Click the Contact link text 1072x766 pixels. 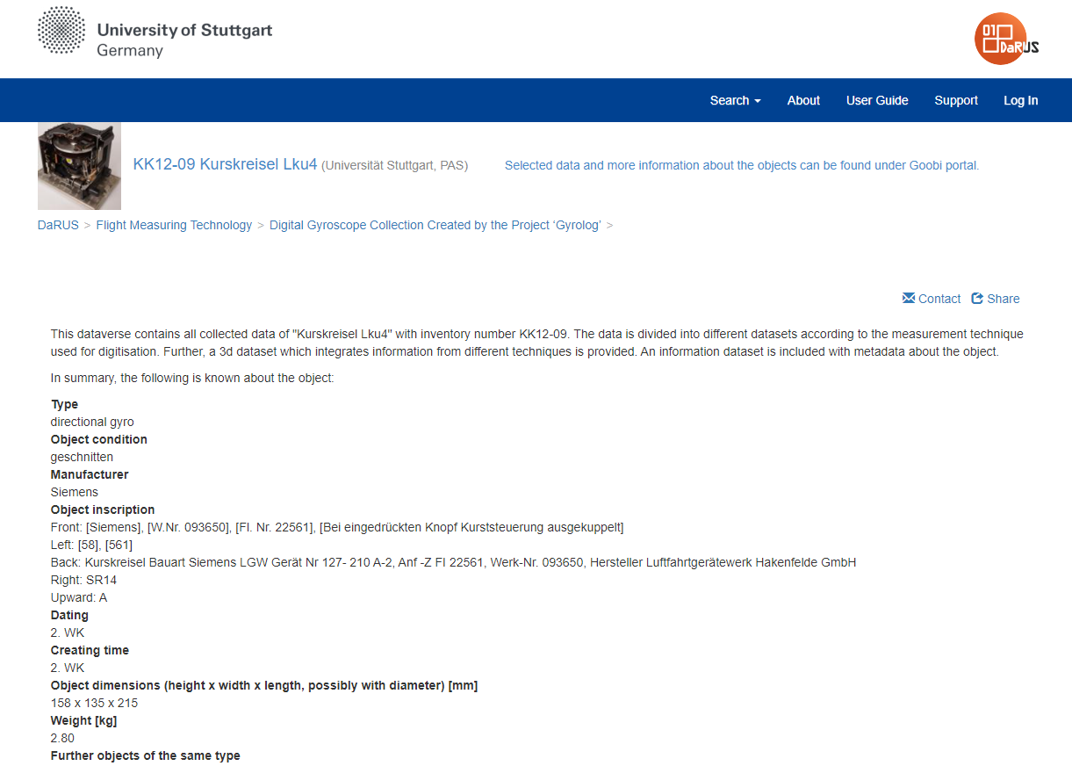(939, 299)
